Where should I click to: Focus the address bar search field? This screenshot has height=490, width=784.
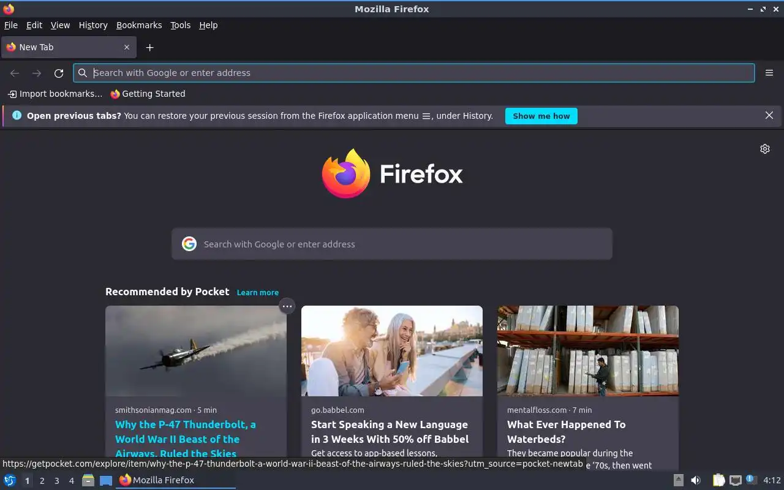click(414, 73)
